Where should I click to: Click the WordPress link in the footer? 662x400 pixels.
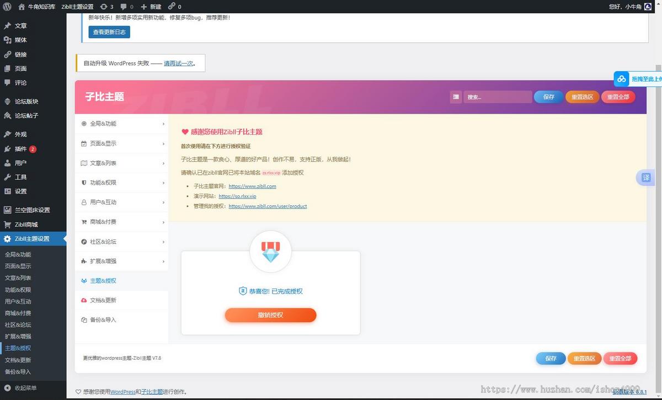click(123, 392)
